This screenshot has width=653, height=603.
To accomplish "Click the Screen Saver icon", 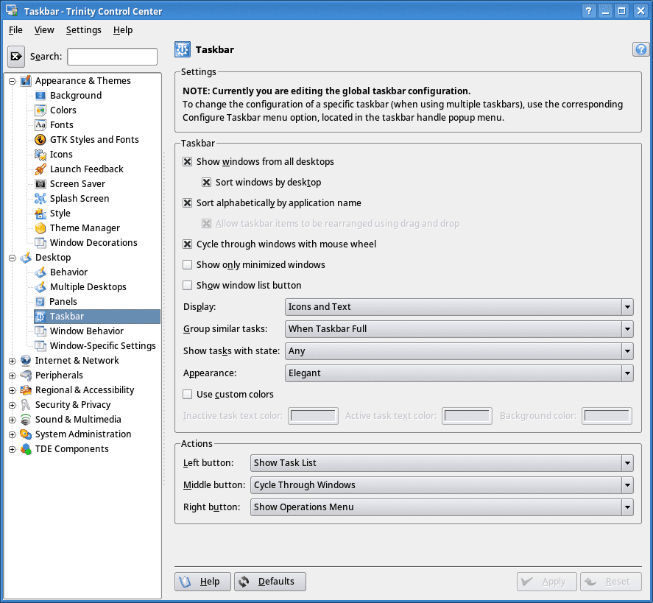I will click(x=40, y=183).
